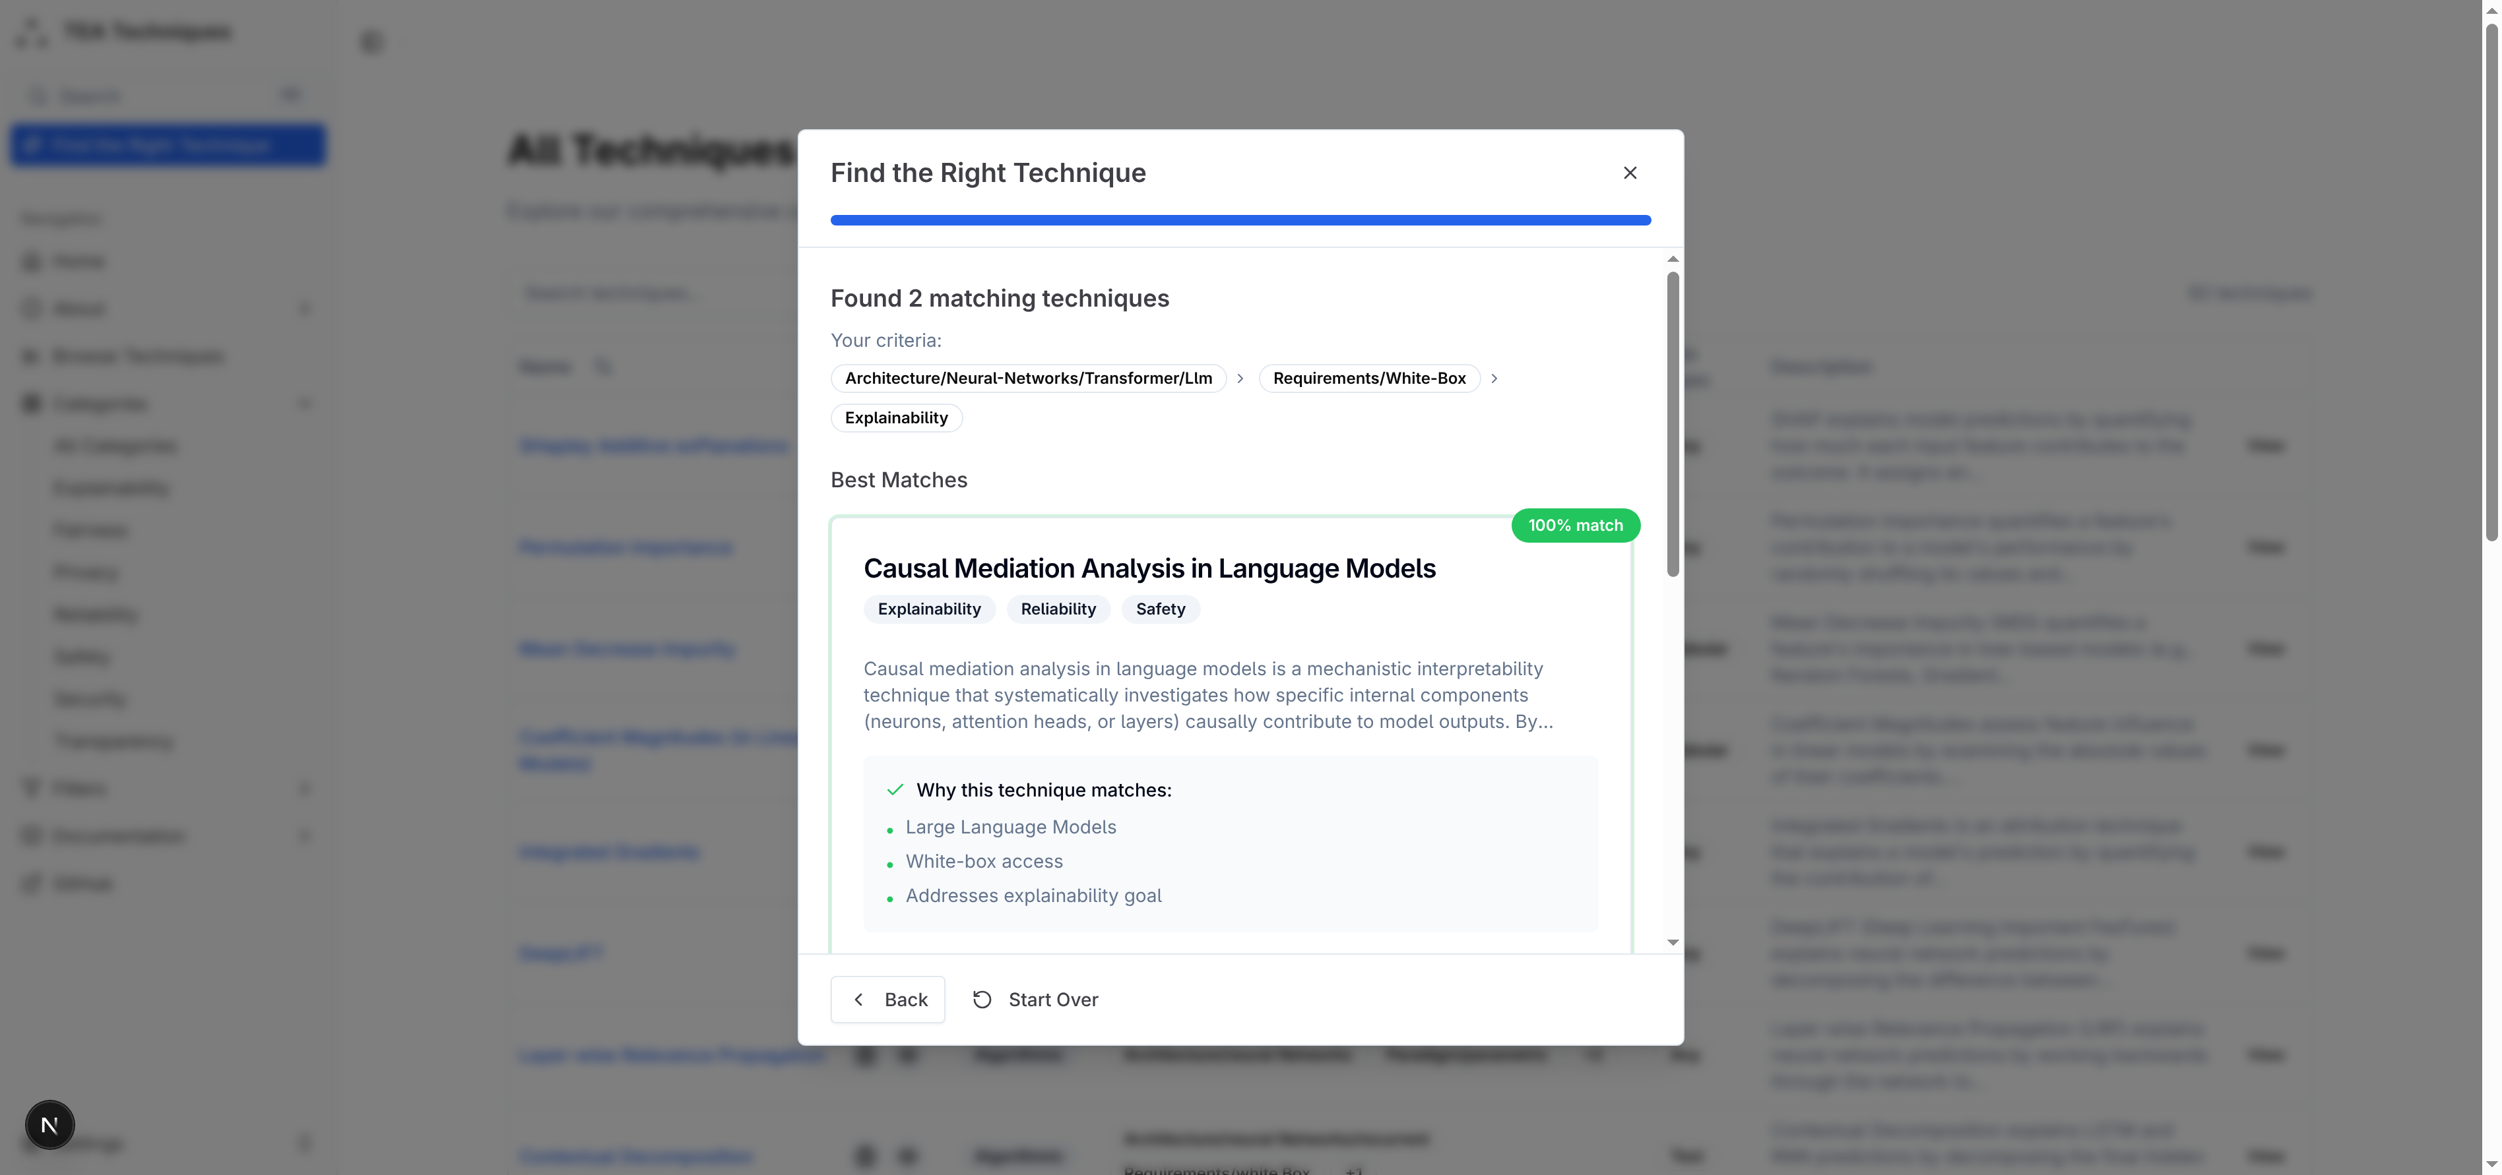Click the Requirements/White-Box criteria chip
The image size is (2502, 1175).
(x=1368, y=378)
